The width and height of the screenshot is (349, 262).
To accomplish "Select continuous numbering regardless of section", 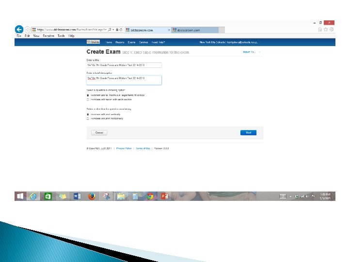I will pos(88,96).
